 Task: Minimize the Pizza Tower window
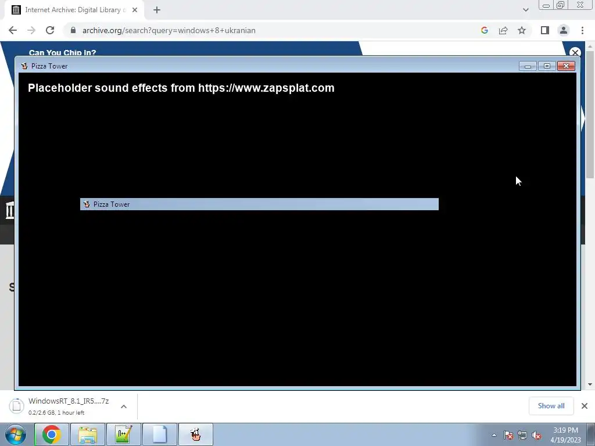click(528, 66)
